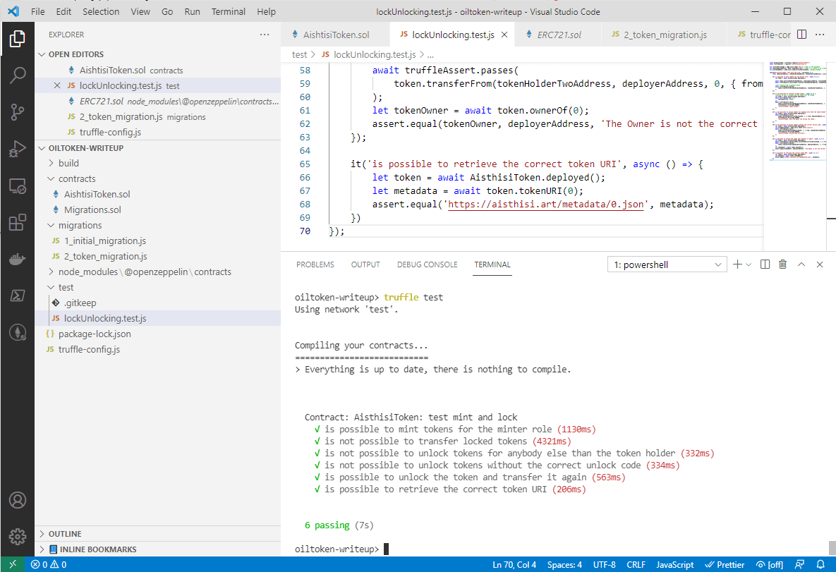Viewport: 836px width, 572px height.
Task: Click the errors and warnings count
Action: pyautogui.click(x=49, y=564)
